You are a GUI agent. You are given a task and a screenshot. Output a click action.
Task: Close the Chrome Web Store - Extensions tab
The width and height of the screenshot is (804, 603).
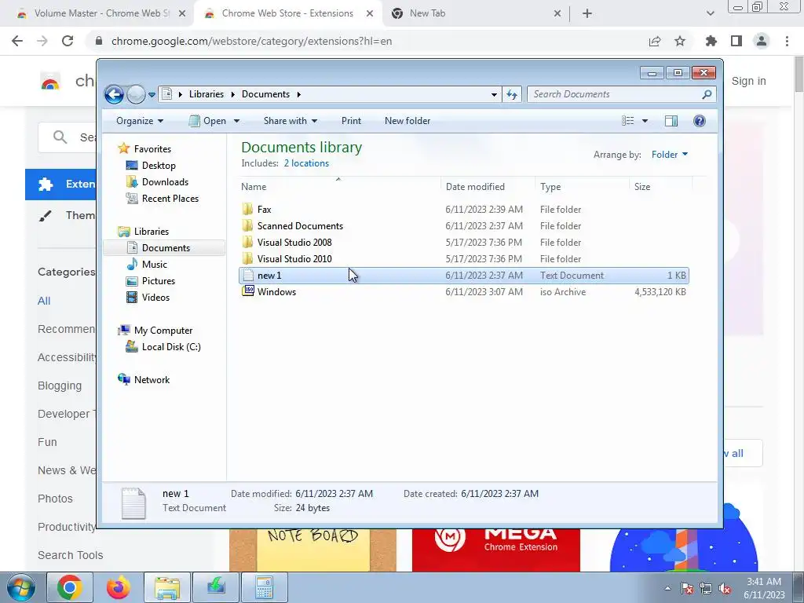click(x=370, y=14)
